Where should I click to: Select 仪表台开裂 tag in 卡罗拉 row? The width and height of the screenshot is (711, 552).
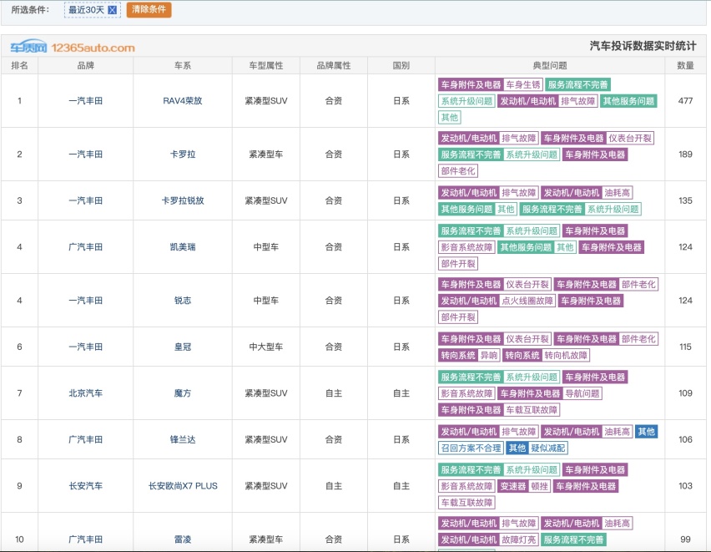(x=630, y=138)
